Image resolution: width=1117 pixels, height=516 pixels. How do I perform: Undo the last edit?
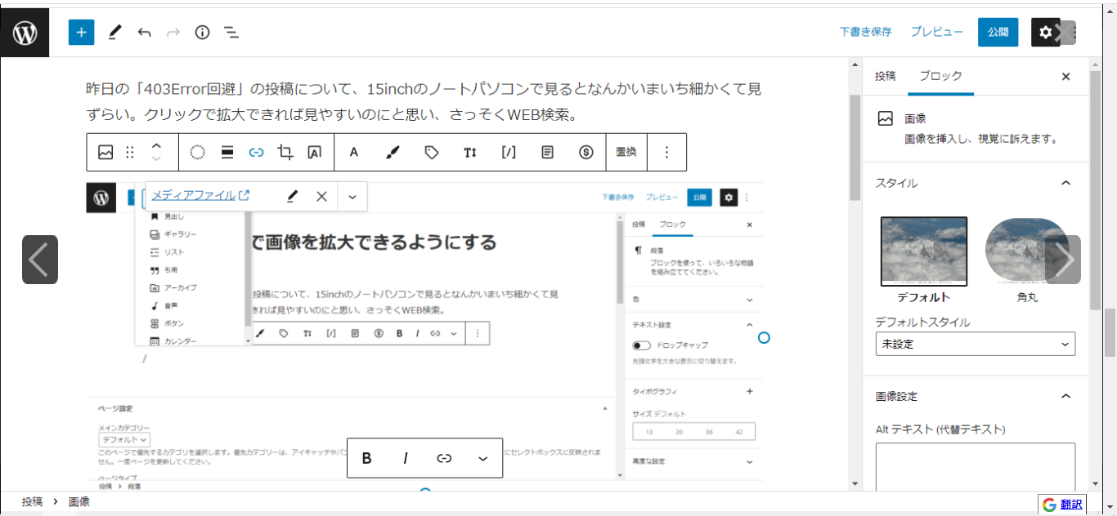point(144,33)
